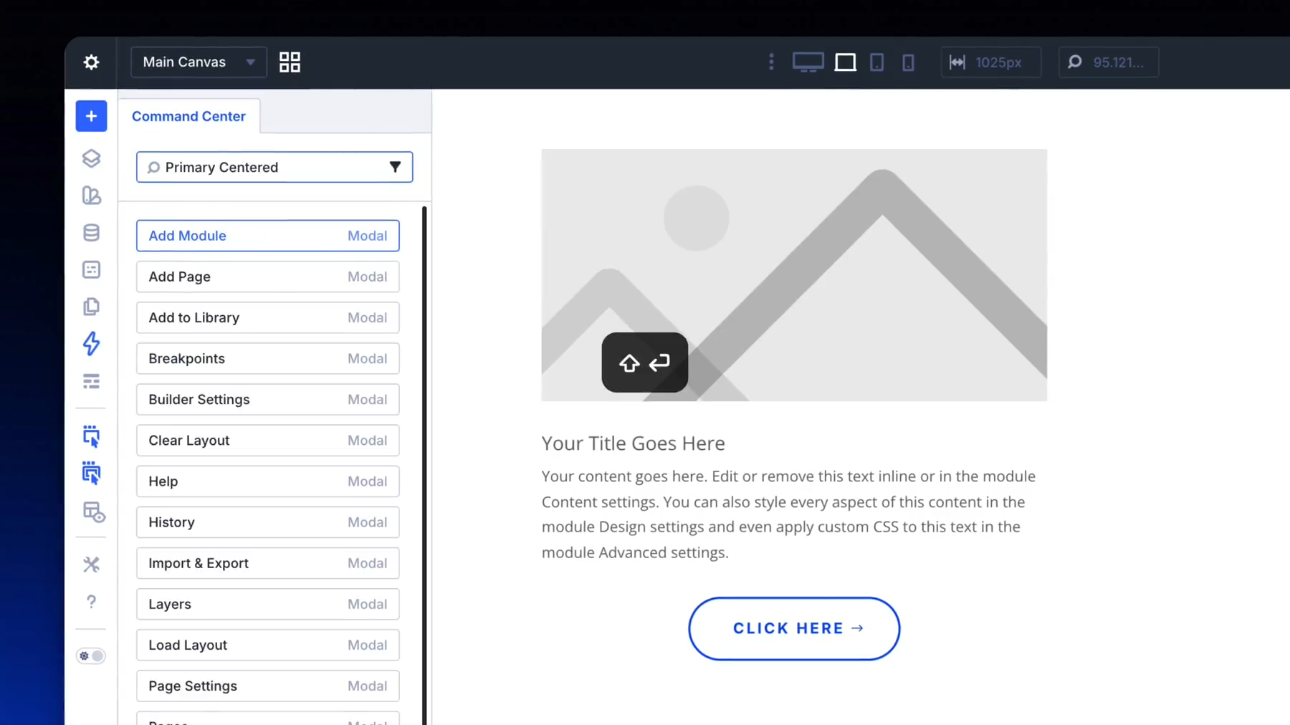Open the filter funnel in search box
This screenshot has height=725, width=1290.
tap(395, 167)
